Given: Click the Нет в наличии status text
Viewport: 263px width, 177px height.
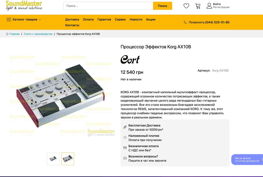Looking at the screenshot, I should pyautogui.click(x=131, y=80).
